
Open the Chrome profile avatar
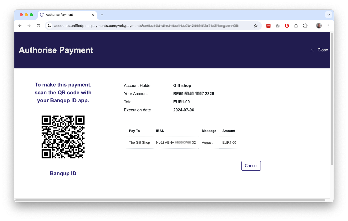[319, 26]
